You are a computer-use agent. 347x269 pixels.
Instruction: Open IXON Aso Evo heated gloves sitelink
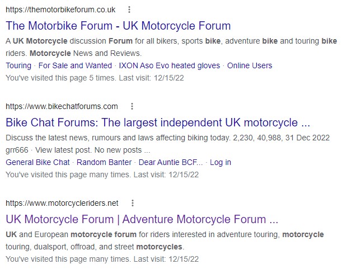tap(170, 65)
